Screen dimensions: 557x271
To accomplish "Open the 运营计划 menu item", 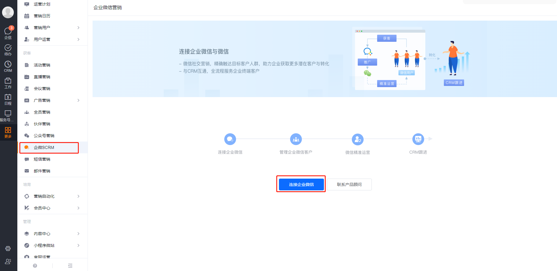I will pyautogui.click(x=53, y=4).
